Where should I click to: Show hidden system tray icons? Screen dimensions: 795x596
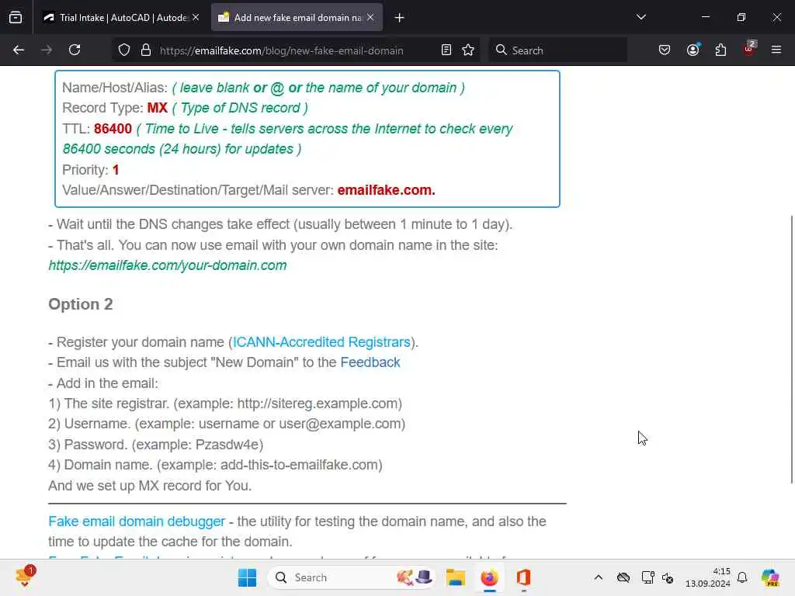pos(599,577)
